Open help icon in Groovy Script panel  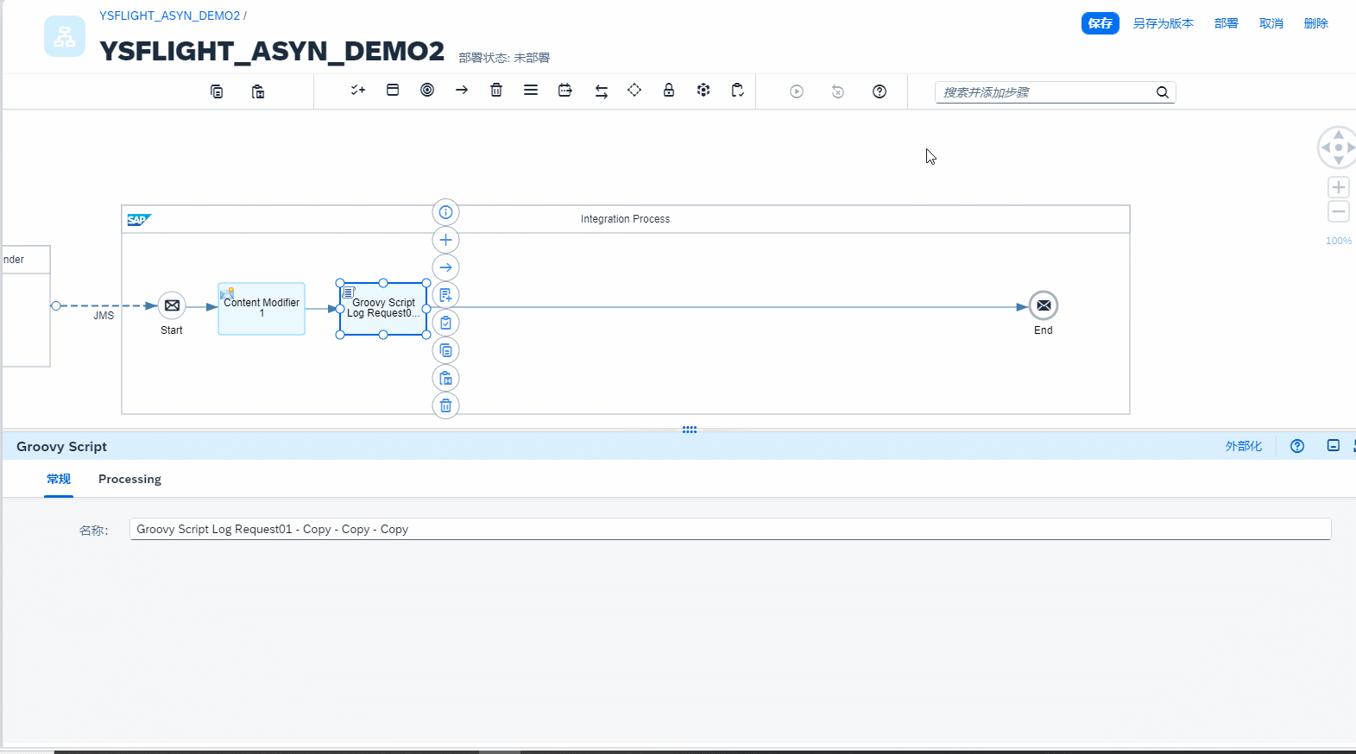(x=1297, y=446)
